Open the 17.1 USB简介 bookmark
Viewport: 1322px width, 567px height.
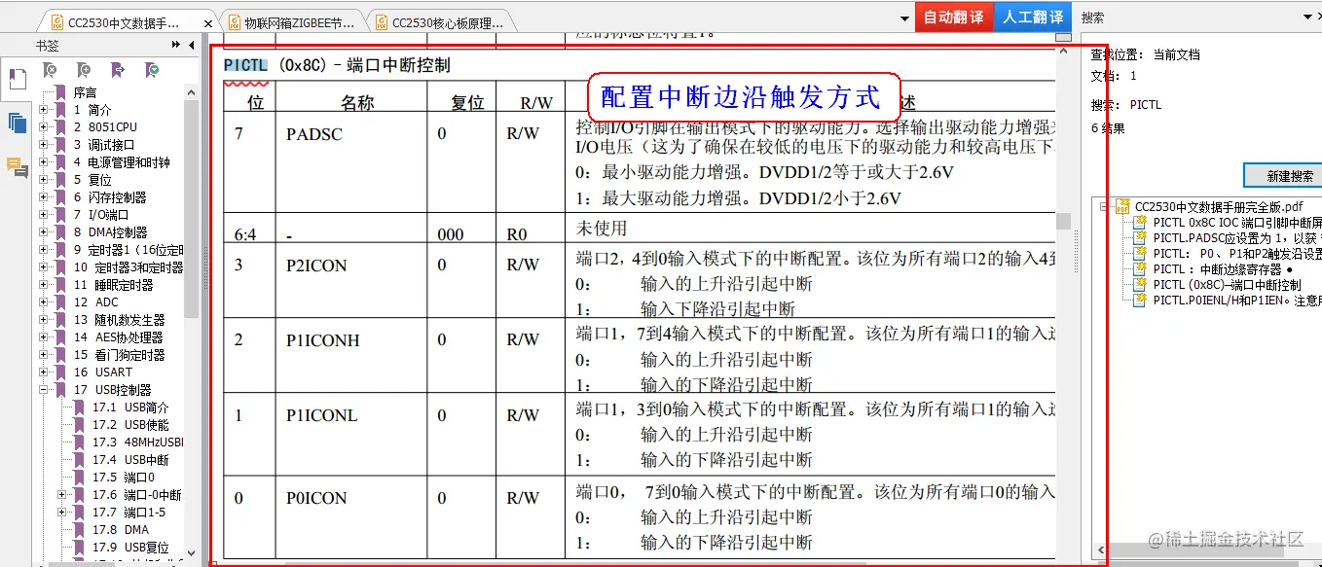[x=130, y=408]
